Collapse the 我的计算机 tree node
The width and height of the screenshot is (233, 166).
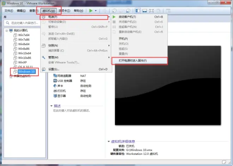(x=7, y=31)
